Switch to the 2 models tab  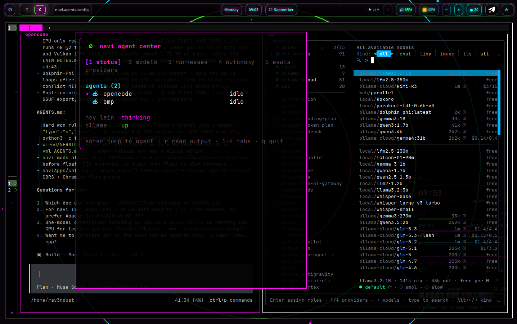point(143,62)
